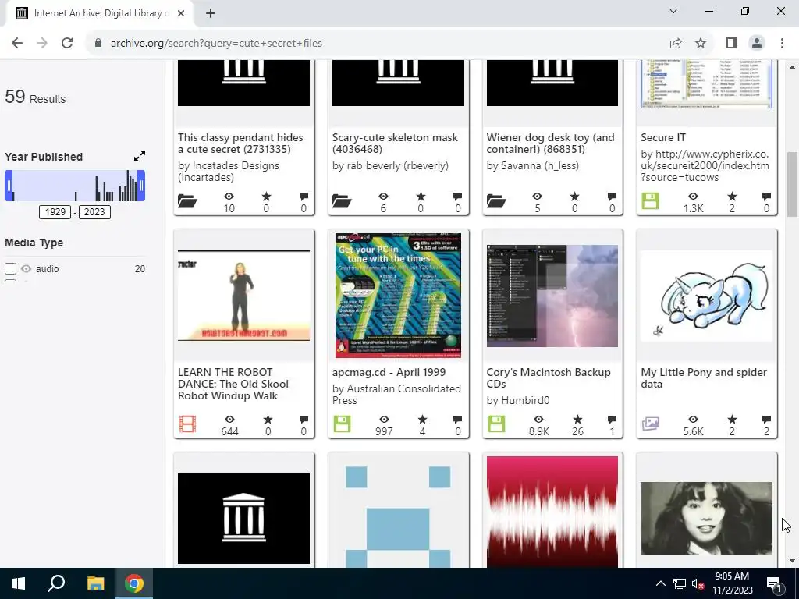Click film strip icon on robot dance card
799x599 pixels.
[187, 424]
